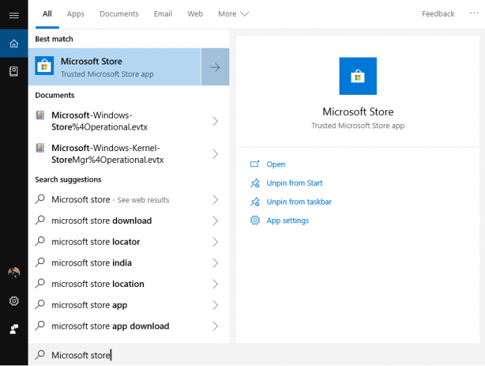Select 'microsoft store location' suggestion text
This screenshot has height=366, width=485.
point(98,284)
